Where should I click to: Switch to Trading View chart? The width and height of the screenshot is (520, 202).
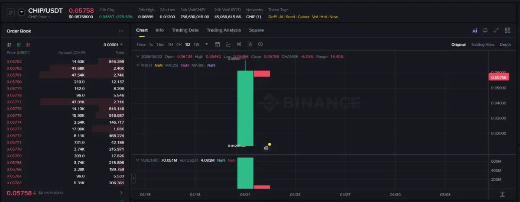(x=483, y=45)
